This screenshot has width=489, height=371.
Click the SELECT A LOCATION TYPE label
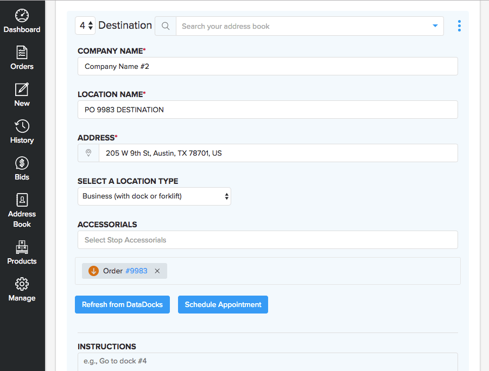(128, 181)
